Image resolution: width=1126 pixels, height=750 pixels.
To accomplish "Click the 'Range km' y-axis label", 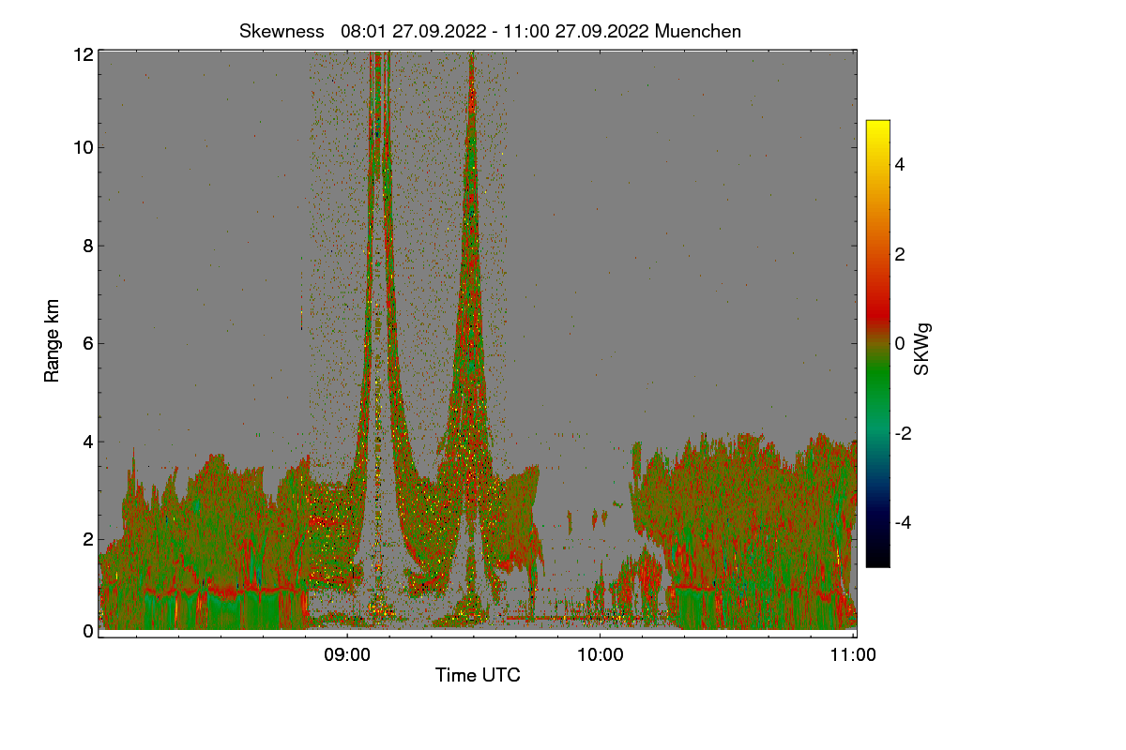I will 52,341.
